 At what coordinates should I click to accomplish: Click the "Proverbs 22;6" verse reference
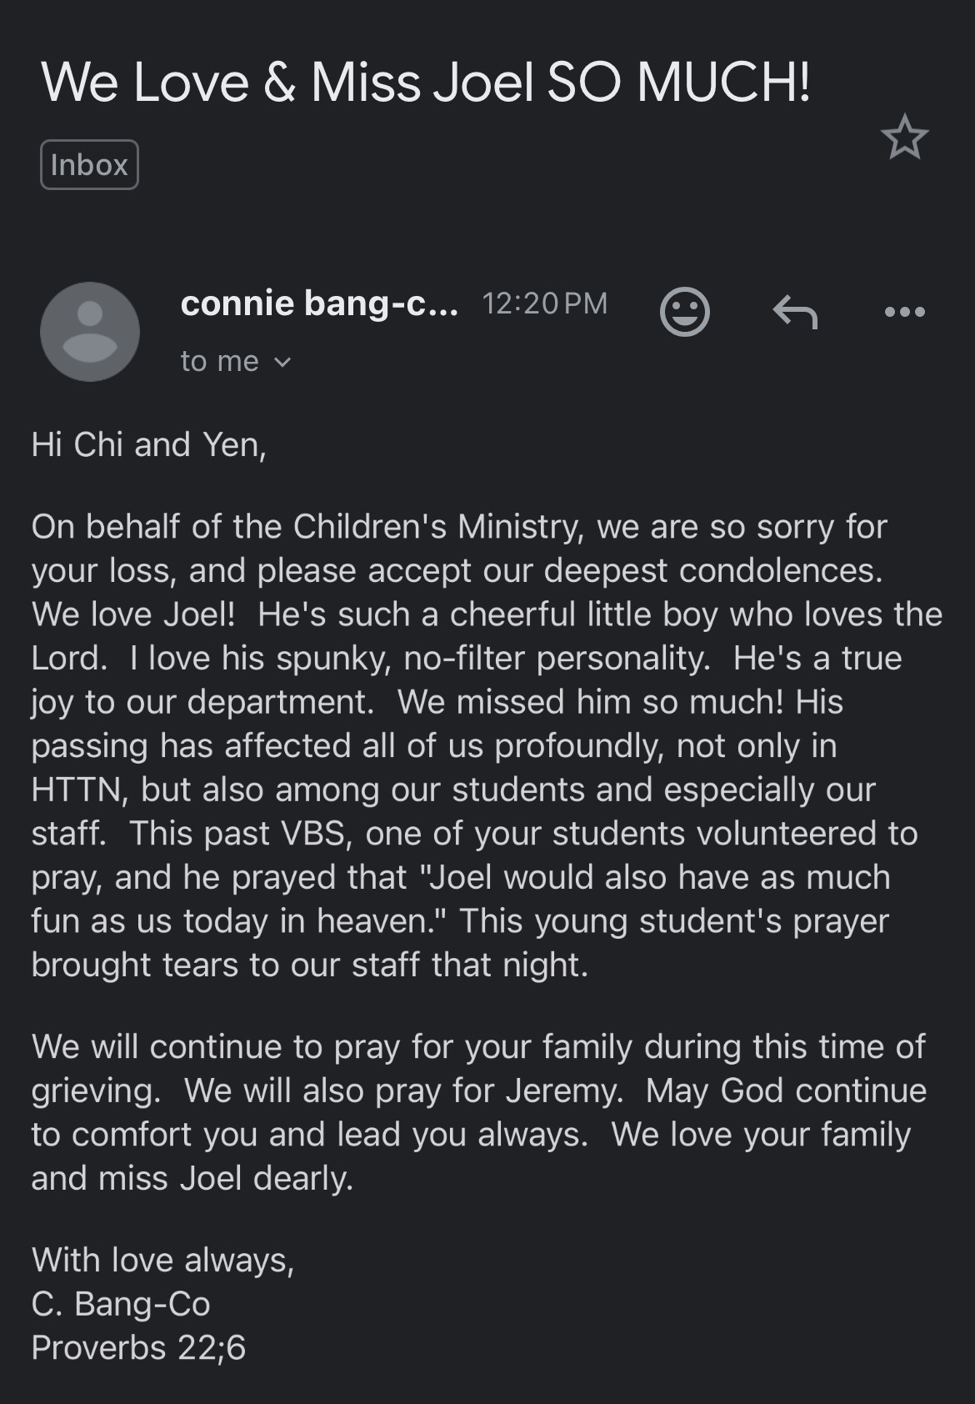pyautogui.click(x=138, y=1347)
